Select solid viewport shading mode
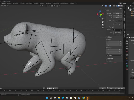The width and height of the screenshot is (134, 100). click(118, 6)
